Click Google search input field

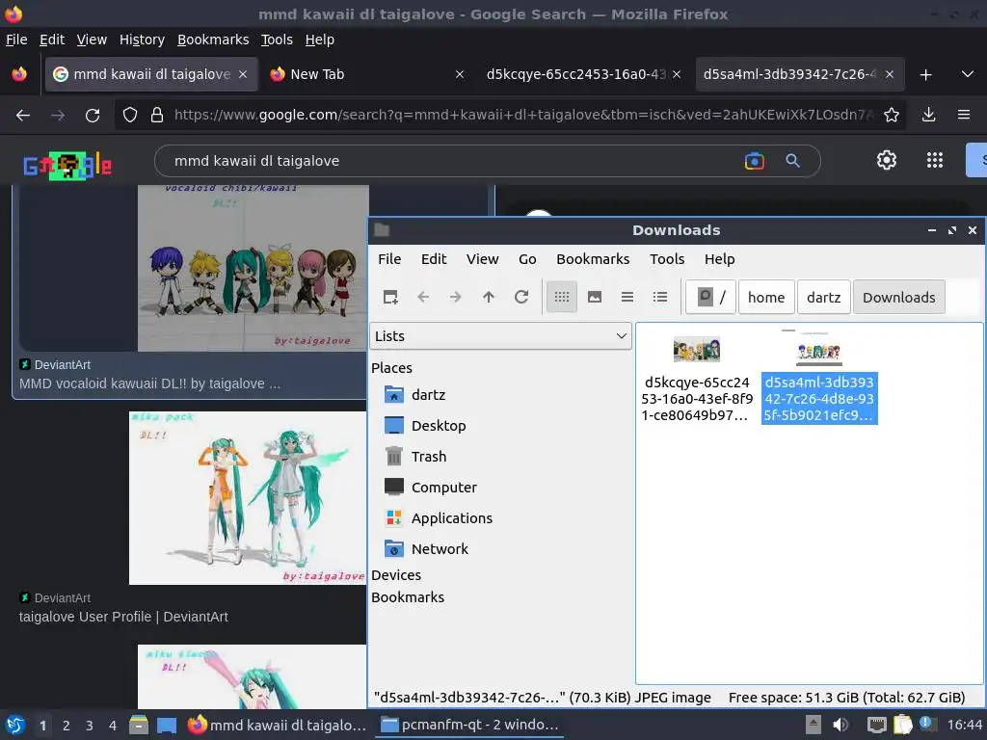point(453,161)
